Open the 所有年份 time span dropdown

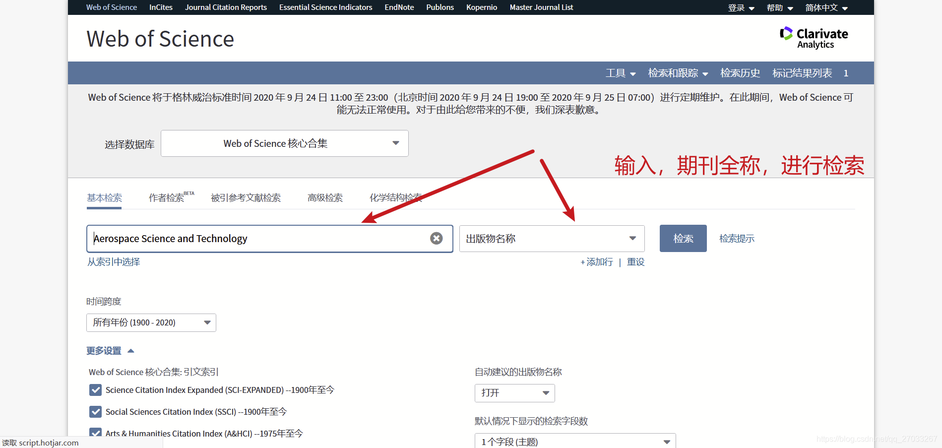pyautogui.click(x=151, y=322)
